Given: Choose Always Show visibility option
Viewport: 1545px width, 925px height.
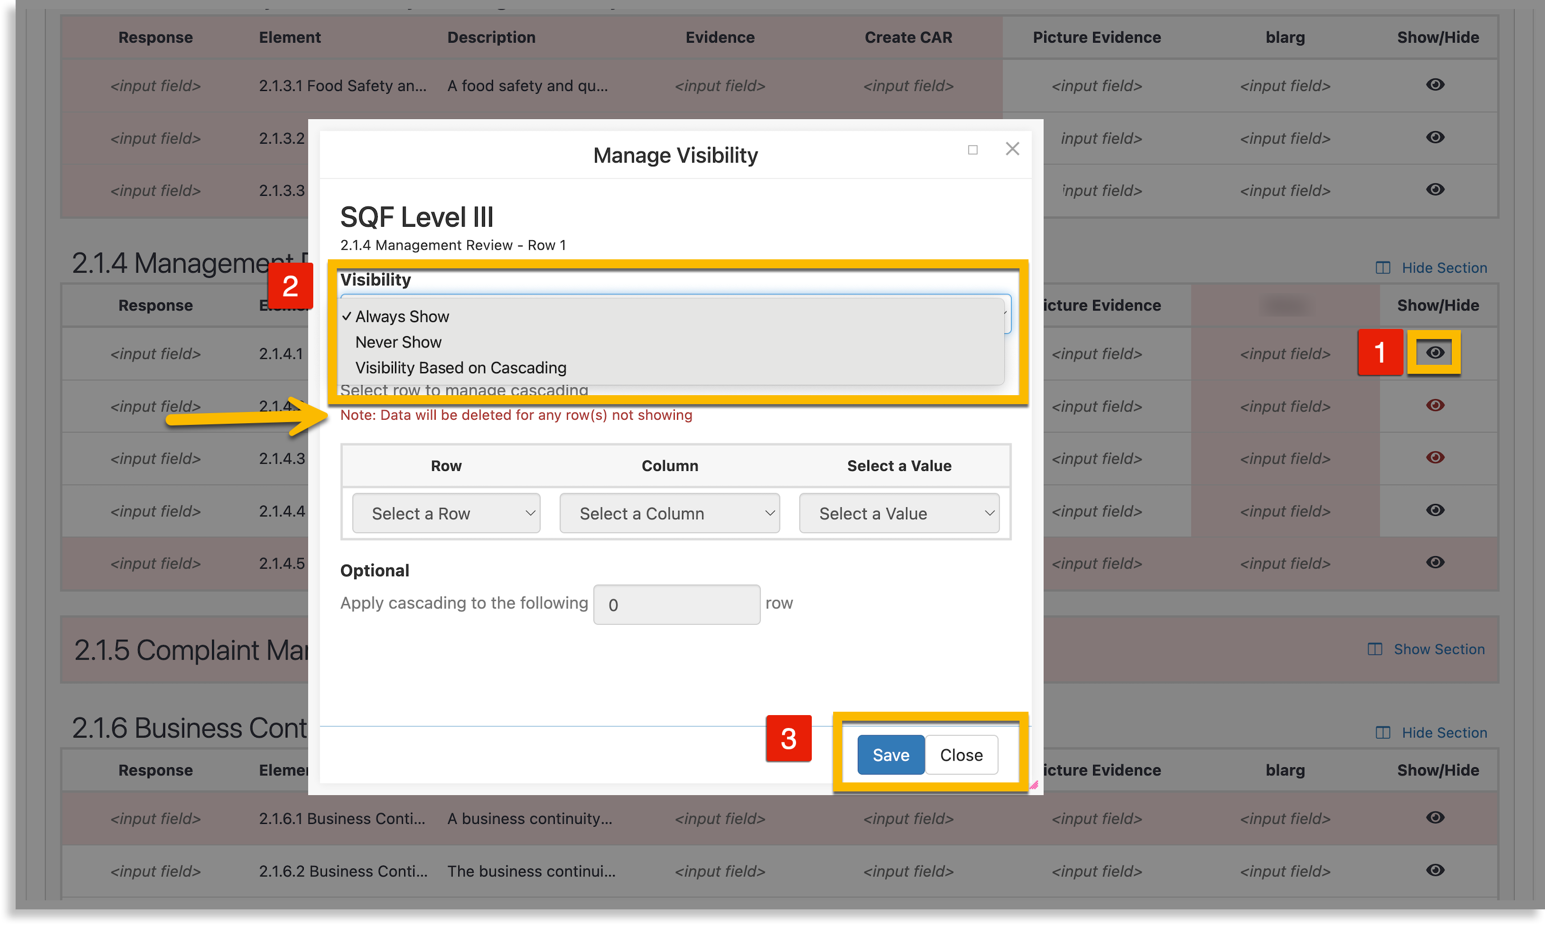Looking at the screenshot, I should tap(671, 317).
